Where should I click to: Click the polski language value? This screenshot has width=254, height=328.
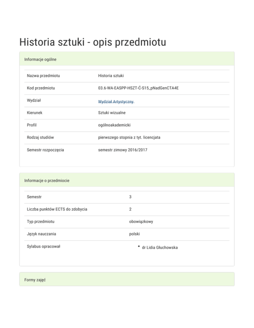point(135,234)
